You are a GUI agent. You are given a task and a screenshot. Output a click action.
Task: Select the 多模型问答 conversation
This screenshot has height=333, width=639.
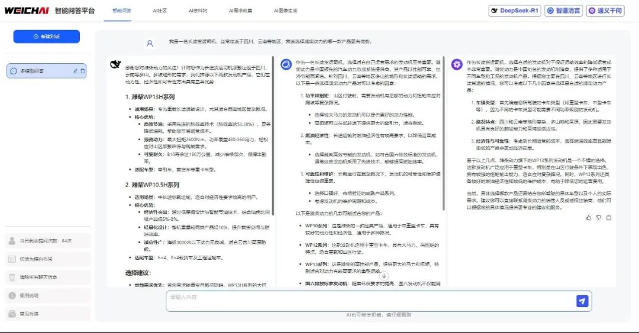pyautogui.click(x=47, y=71)
